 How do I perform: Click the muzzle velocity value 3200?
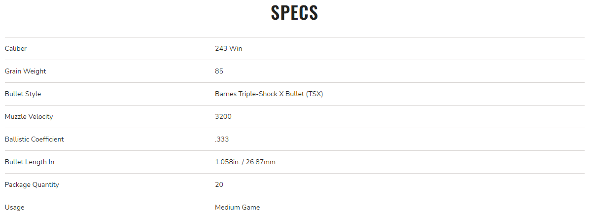[x=223, y=116]
